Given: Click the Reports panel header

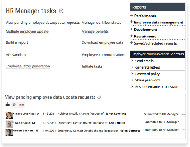Looking at the screenshot, I should 158,7.
